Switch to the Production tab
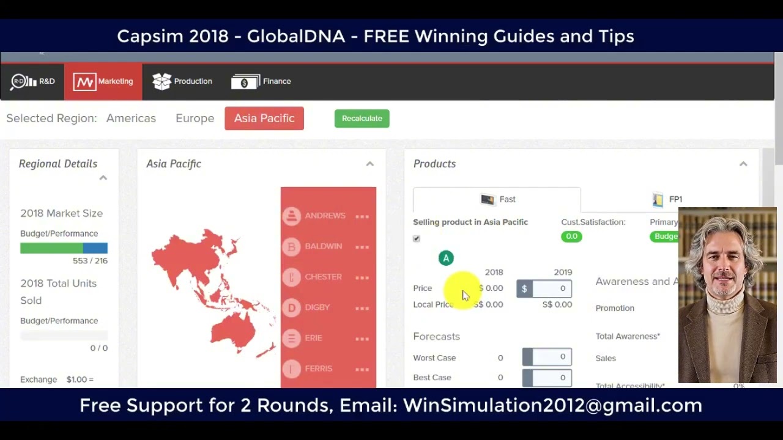 (x=182, y=81)
